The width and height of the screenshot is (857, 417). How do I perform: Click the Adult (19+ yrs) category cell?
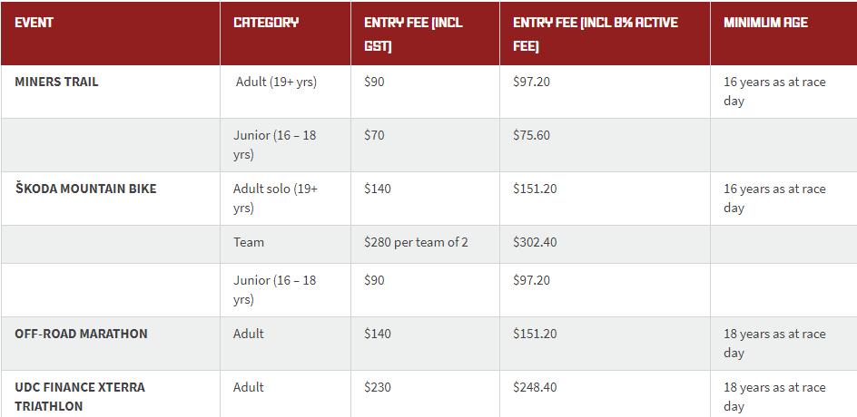click(285, 92)
